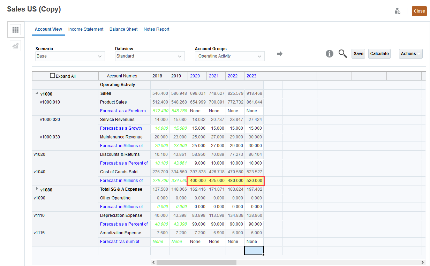The image size is (430, 266).
Task: Open the Balance Sheet tab
Action: point(123,29)
